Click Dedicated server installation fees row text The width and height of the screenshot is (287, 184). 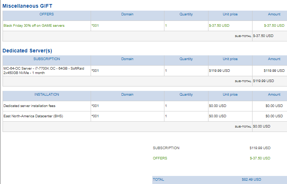point(29,106)
